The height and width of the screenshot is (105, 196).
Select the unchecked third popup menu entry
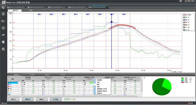click(102, 85)
